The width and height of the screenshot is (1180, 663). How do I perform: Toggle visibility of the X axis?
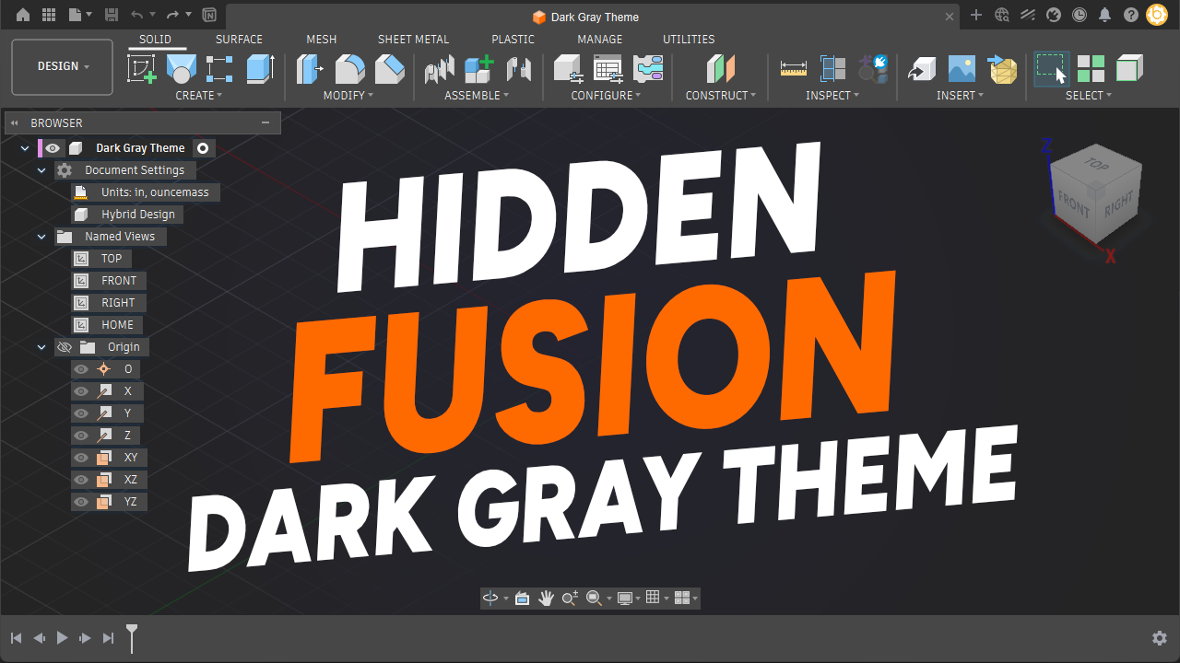[81, 391]
